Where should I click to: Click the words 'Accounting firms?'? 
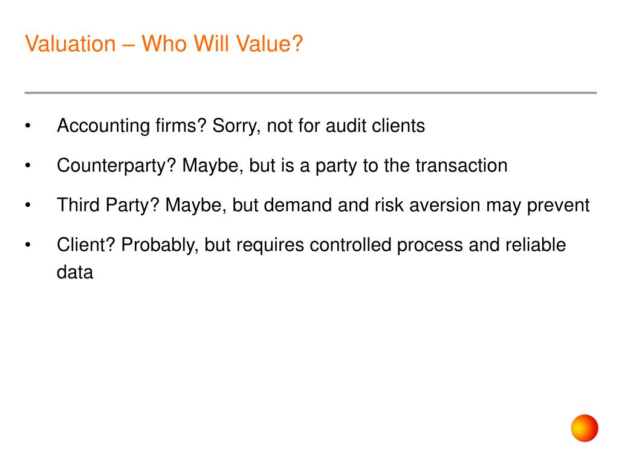pos(132,126)
